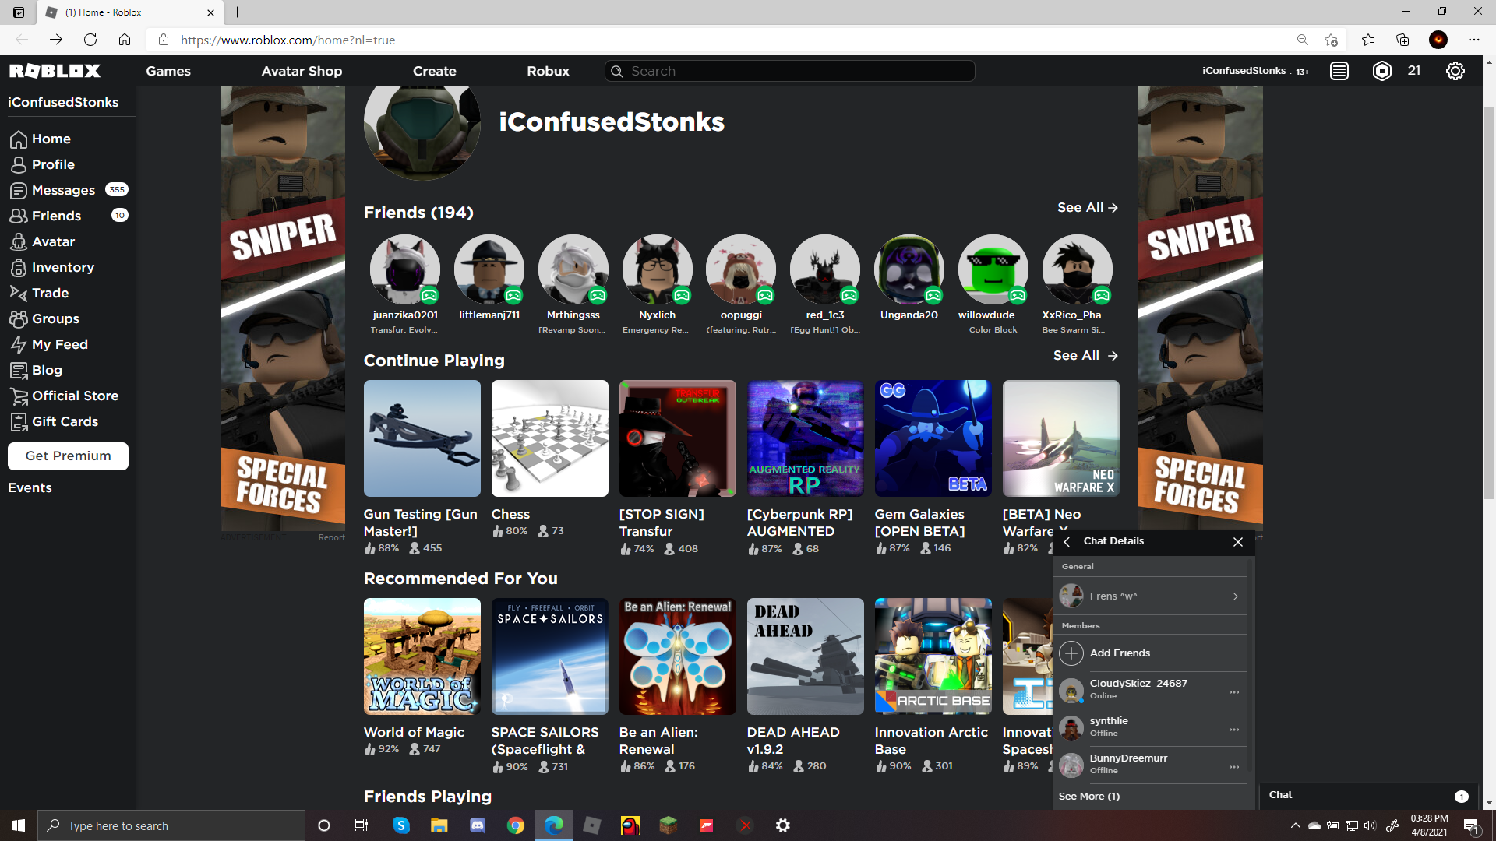Click the Official Store cart icon

(19, 396)
